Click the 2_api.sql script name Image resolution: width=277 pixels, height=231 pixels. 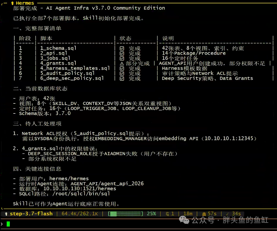click(54, 53)
